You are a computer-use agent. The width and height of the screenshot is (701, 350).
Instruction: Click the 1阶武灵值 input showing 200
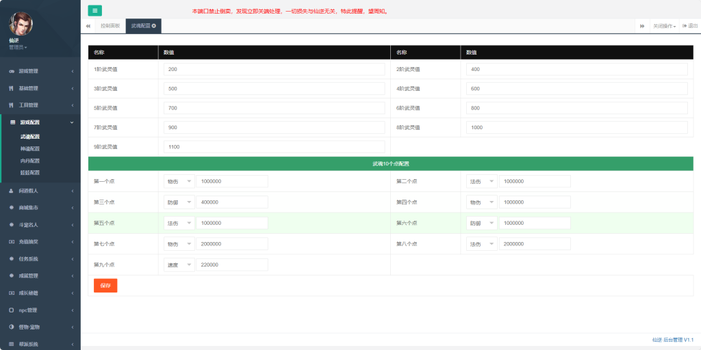coord(274,69)
